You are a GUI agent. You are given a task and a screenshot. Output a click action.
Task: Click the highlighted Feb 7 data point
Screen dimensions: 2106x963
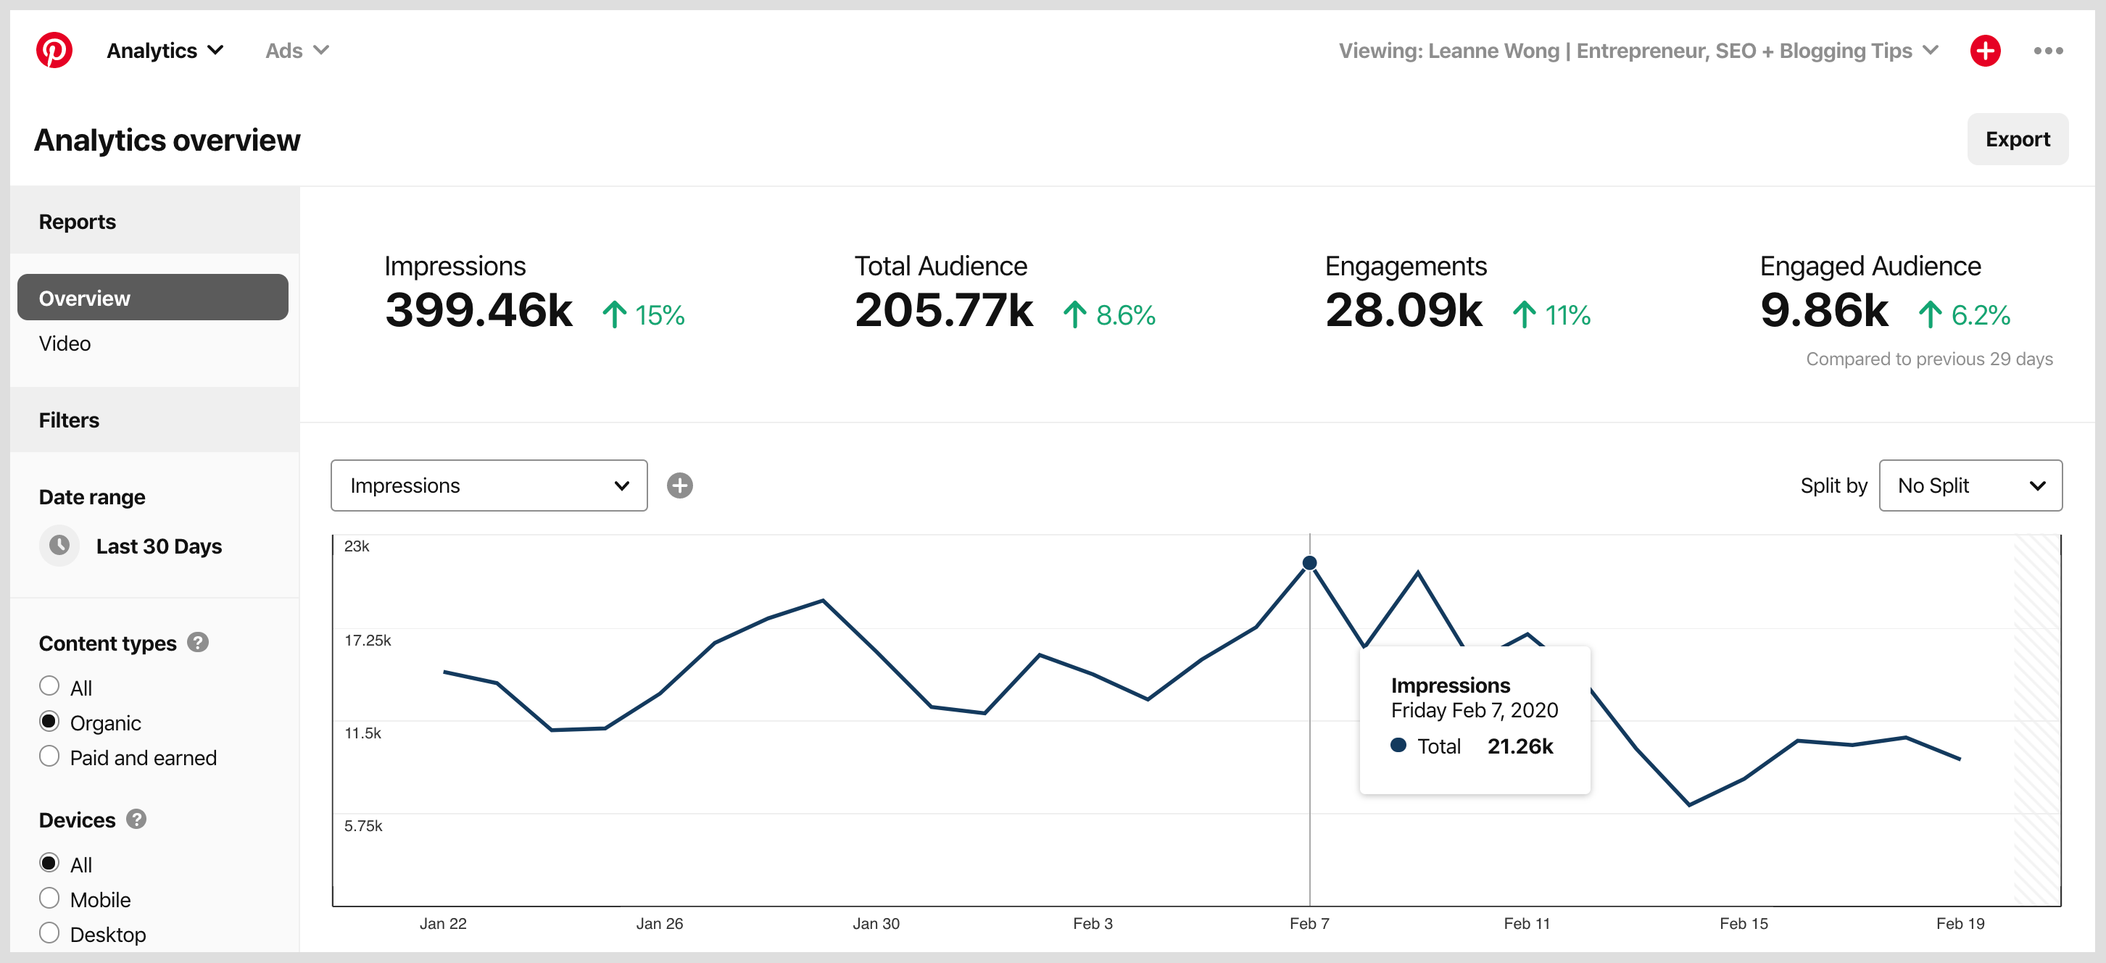[x=1311, y=562]
